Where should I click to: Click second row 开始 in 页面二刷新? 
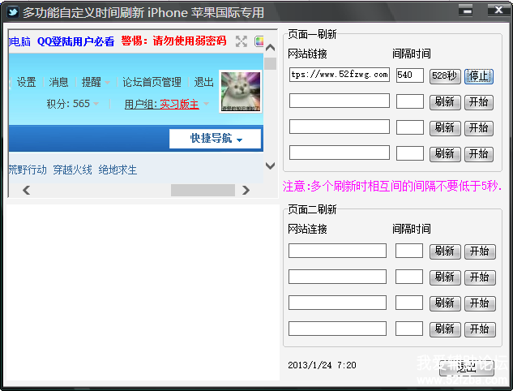(480, 277)
